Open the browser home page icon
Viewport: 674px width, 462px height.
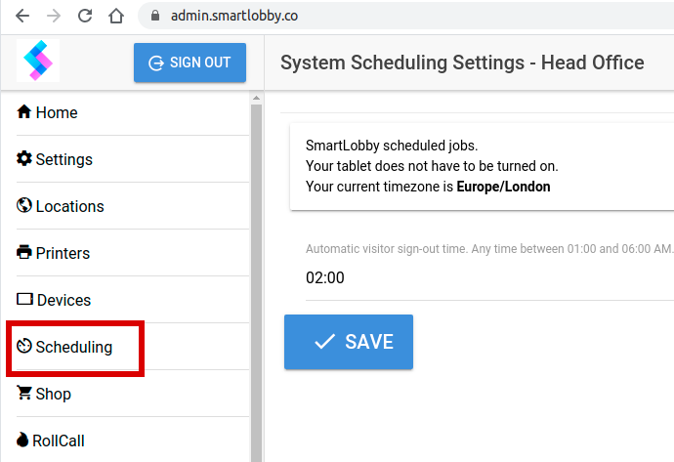click(116, 16)
